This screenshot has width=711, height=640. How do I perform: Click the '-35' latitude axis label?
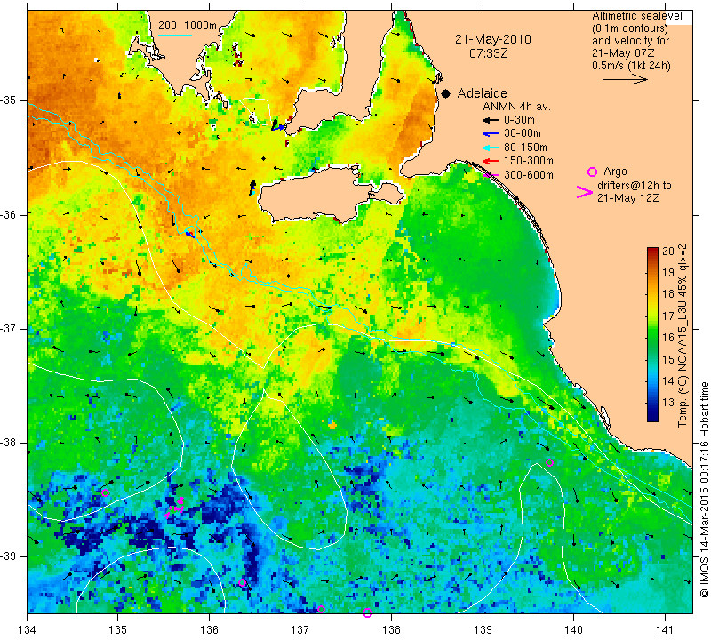coord(9,100)
